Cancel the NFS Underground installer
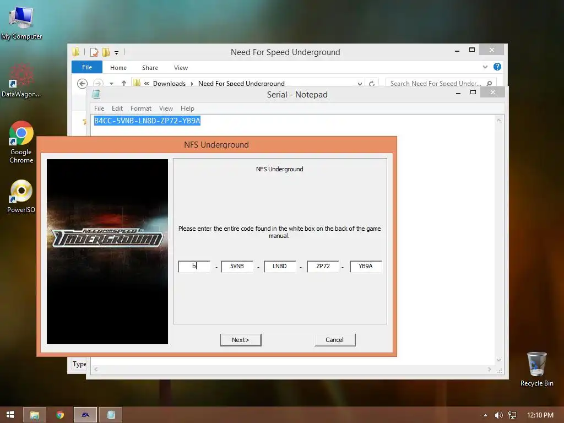Screen dimensions: 564x423 (x=335, y=340)
